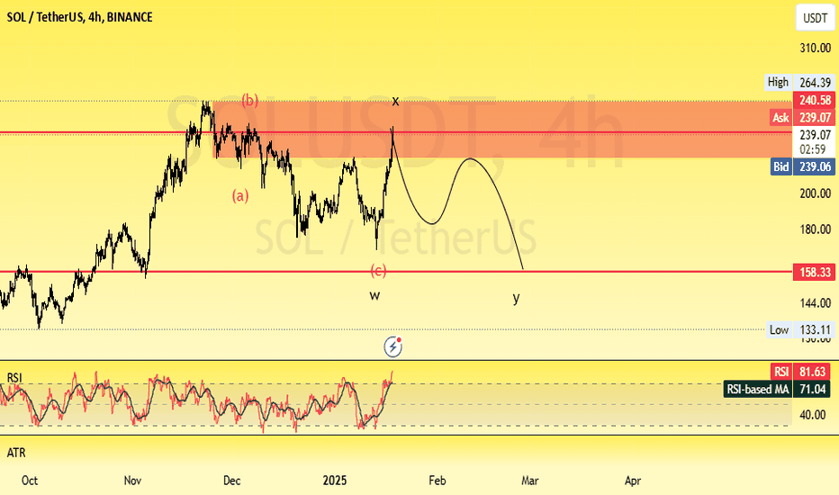The width and height of the screenshot is (839, 495).
Task: Click the USDT currency button
Action: point(815,18)
